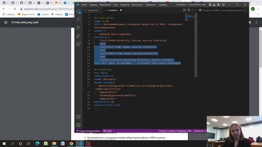Toggle the secondary side bar layout

click(x=218, y=4)
